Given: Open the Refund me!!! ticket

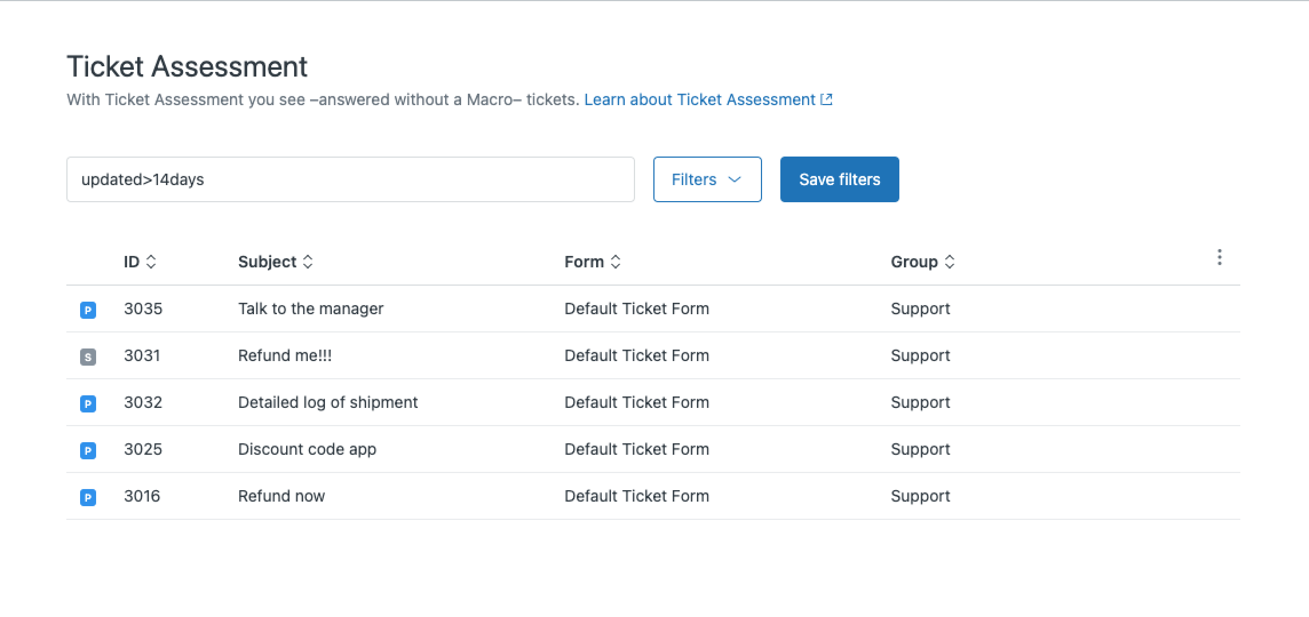Looking at the screenshot, I should [285, 355].
